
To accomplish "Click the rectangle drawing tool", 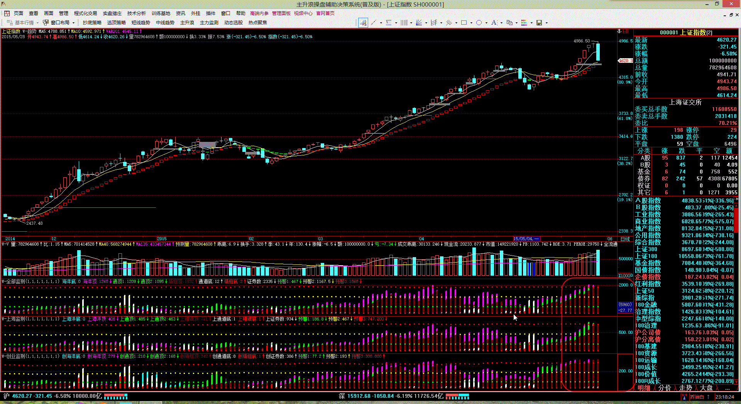I will 464,23.
